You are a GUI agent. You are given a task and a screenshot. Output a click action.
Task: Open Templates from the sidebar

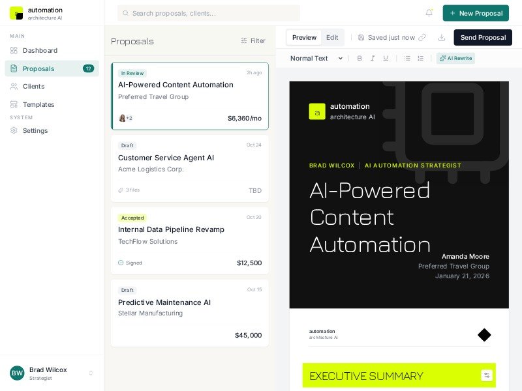point(38,104)
